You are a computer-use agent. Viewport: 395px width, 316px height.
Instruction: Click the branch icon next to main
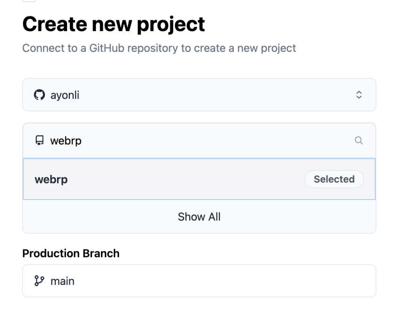[39, 281]
